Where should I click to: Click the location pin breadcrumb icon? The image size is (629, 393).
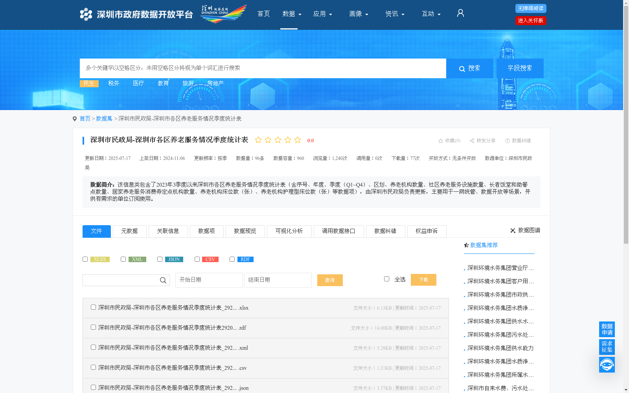click(75, 119)
